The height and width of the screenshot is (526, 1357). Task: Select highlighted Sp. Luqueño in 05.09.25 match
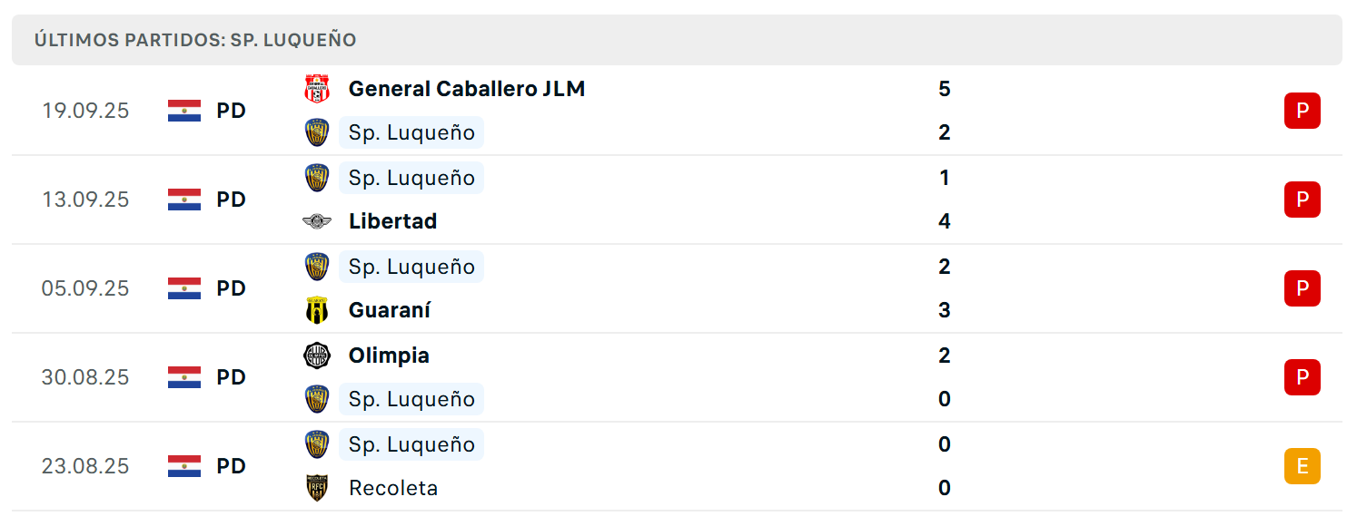click(411, 267)
